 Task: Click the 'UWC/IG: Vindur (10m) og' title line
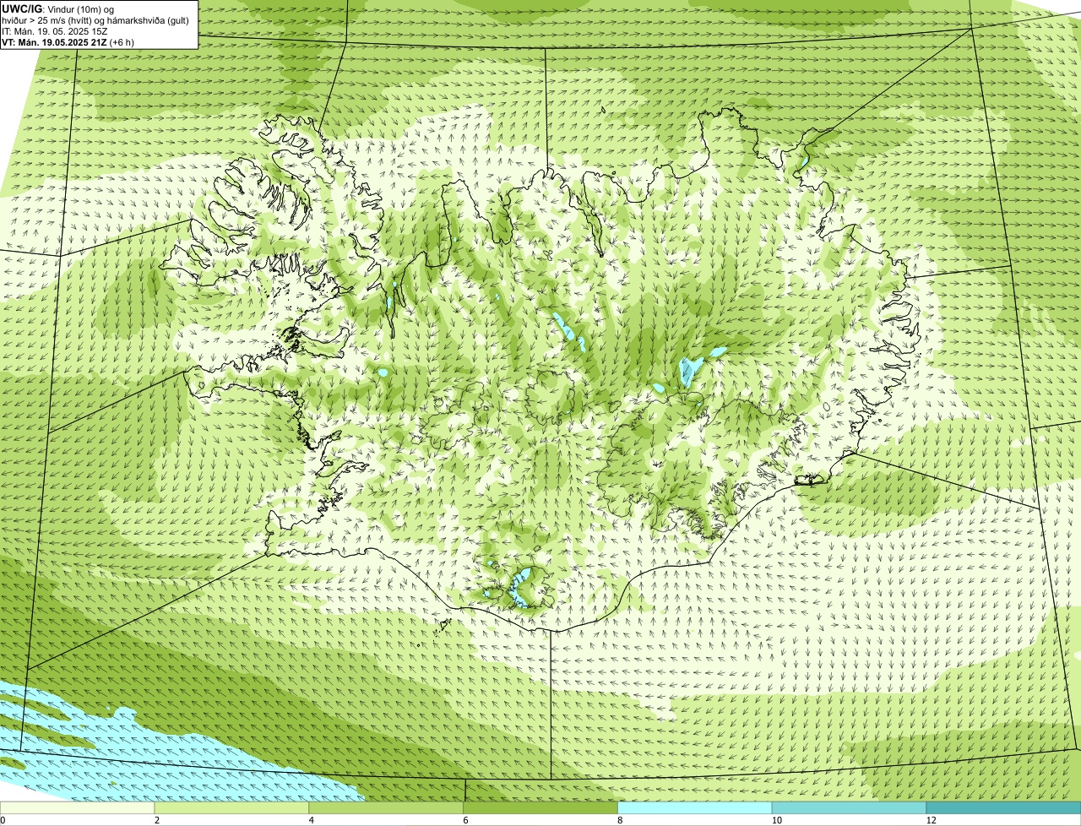pos(57,8)
